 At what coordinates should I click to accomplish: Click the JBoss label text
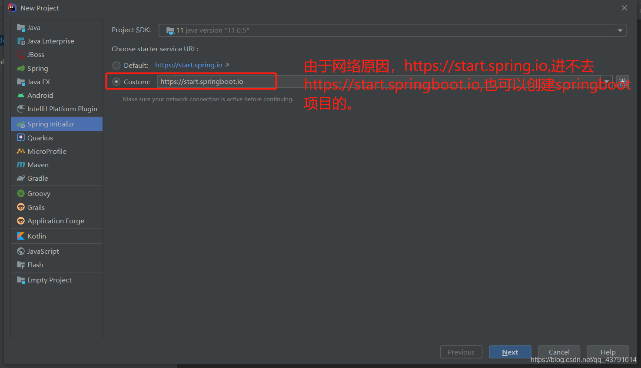[x=36, y=55]
